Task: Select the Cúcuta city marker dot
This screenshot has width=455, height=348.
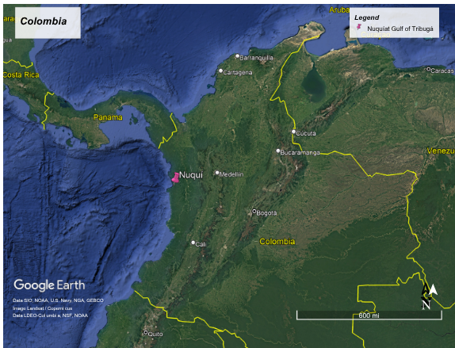Action: pyautogui.click(x=293, y=132)
